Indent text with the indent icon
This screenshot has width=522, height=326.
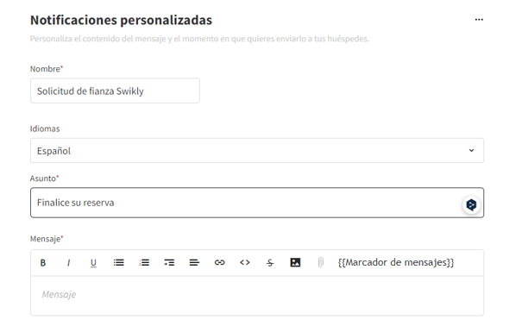coord(169,263)
